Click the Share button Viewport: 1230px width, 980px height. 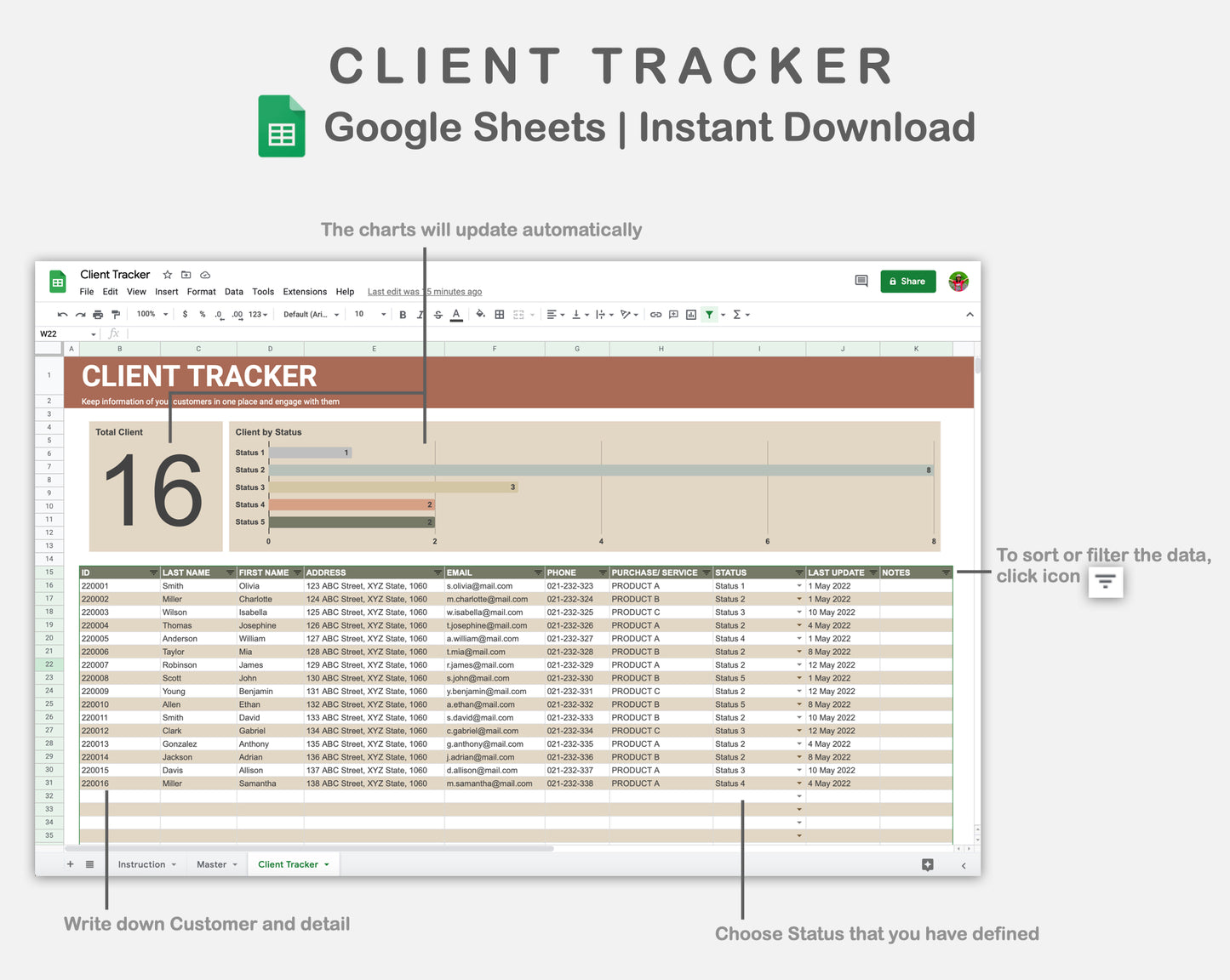click(907, 282)
